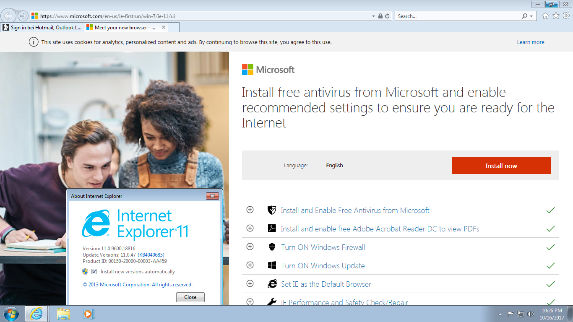Click the wrench icon for IE Performance
573x322 pixels.
272,301
